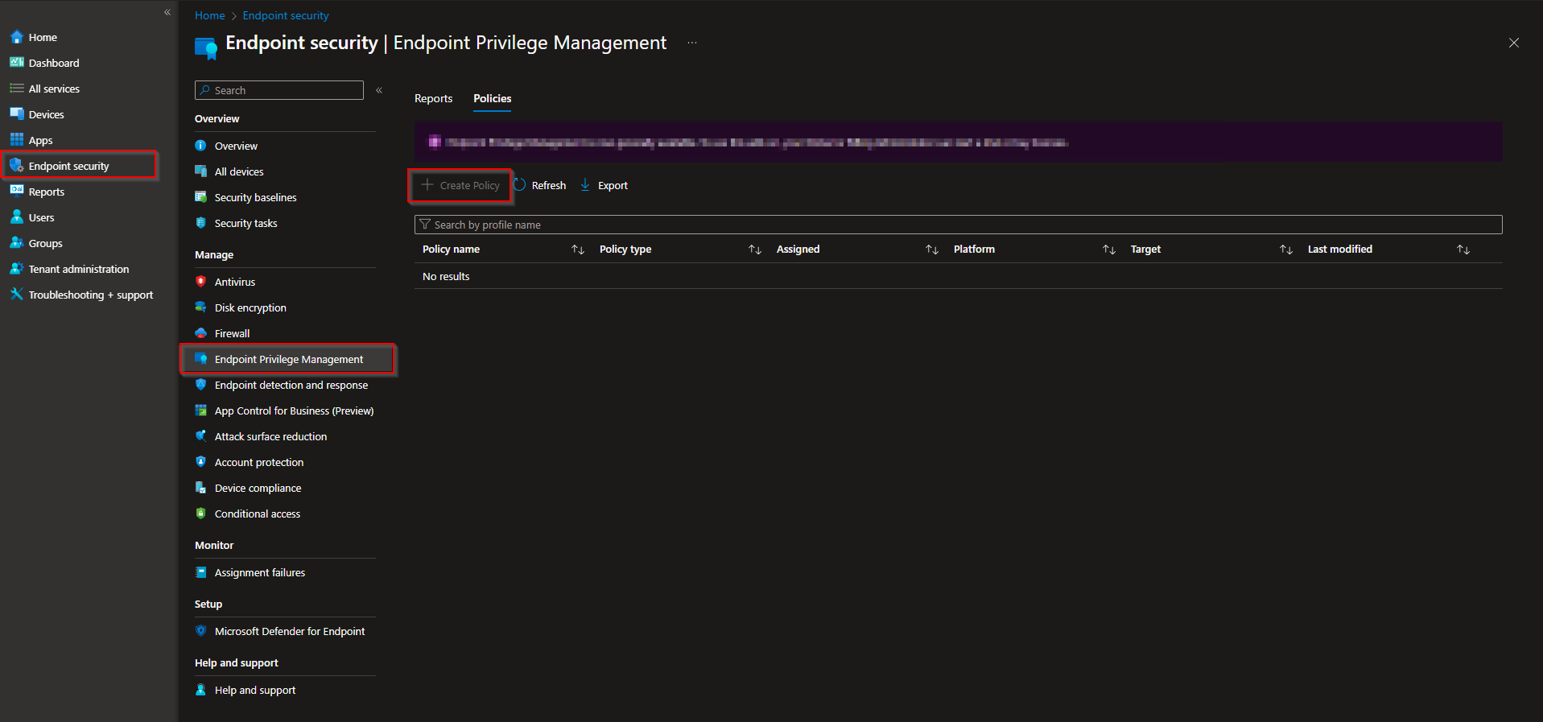This screenshot has height=722, width=1543.
Task: Click the Groups people icon
Action: tap(16, 243)
